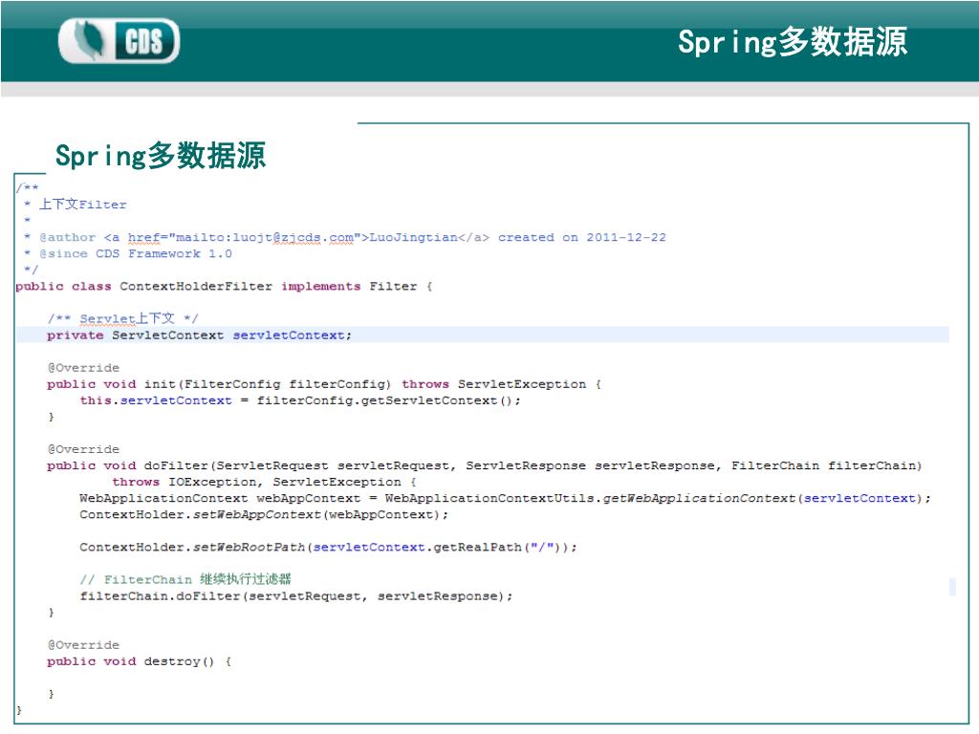Image resolution: width=979 pixels, height=734 pixels.
Task: Click 'public void destroy() {' line
Action: coord(140,661)
